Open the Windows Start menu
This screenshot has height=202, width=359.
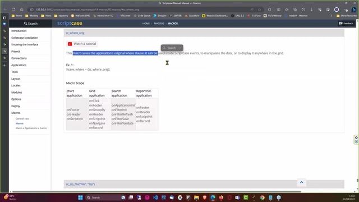pos(80,198)
